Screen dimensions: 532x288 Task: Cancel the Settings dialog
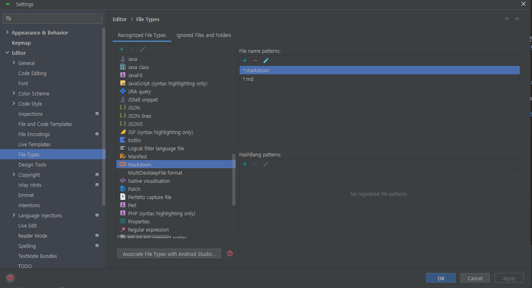pos(475,278)
